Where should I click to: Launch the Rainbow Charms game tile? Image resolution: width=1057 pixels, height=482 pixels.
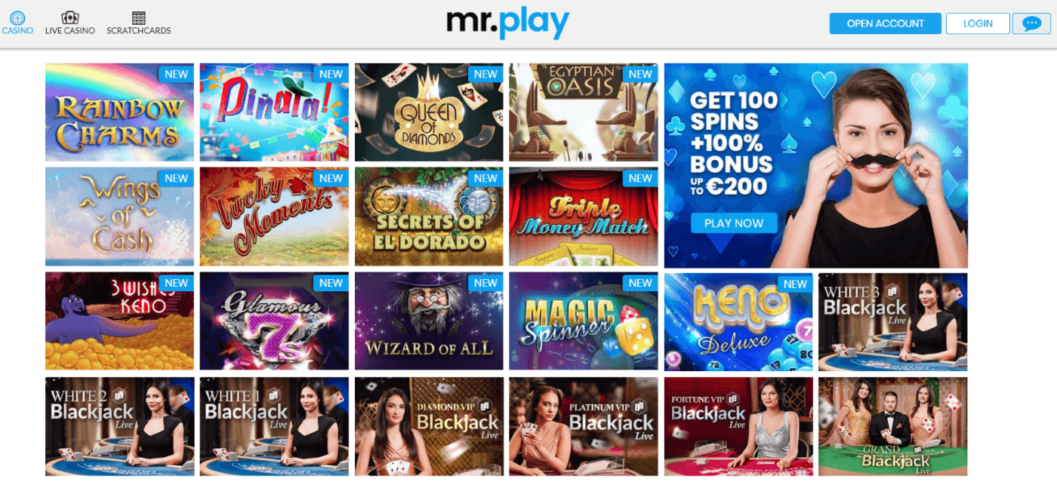pyautogui.click(x=119, y=112)
